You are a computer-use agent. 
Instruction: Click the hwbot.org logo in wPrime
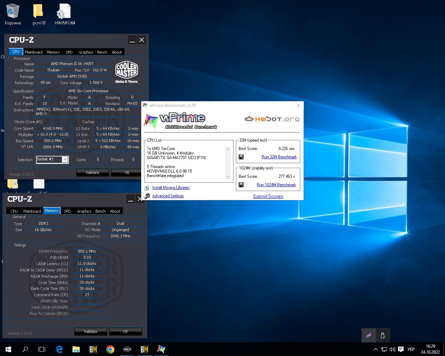pyautogui.click(x=272, y=119)
